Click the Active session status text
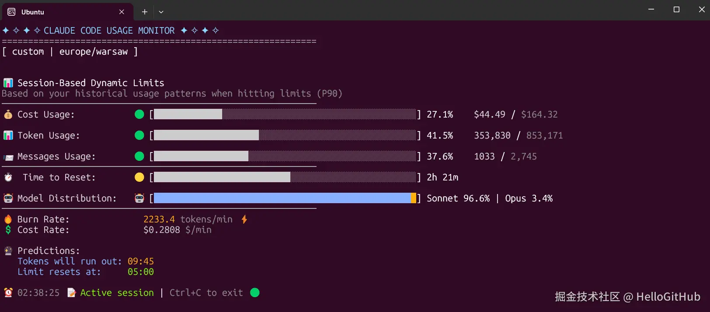The height and width of the screenshot is (312, 710). (117, 293)
